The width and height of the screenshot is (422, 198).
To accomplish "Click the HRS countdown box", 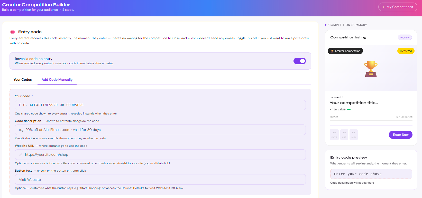I will [x=344, y=135].
